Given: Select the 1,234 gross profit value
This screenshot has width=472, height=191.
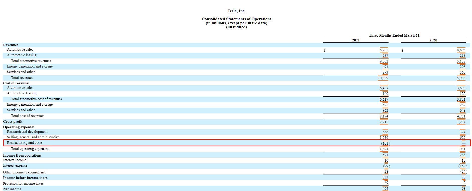Looking at the screenshot, I should 461,122.
